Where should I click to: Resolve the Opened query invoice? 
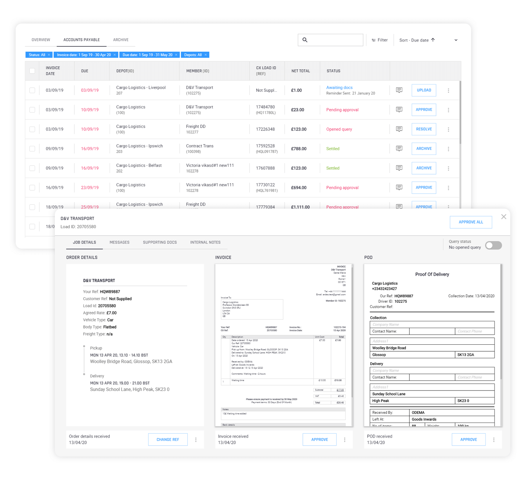click(x=424, y=129)
